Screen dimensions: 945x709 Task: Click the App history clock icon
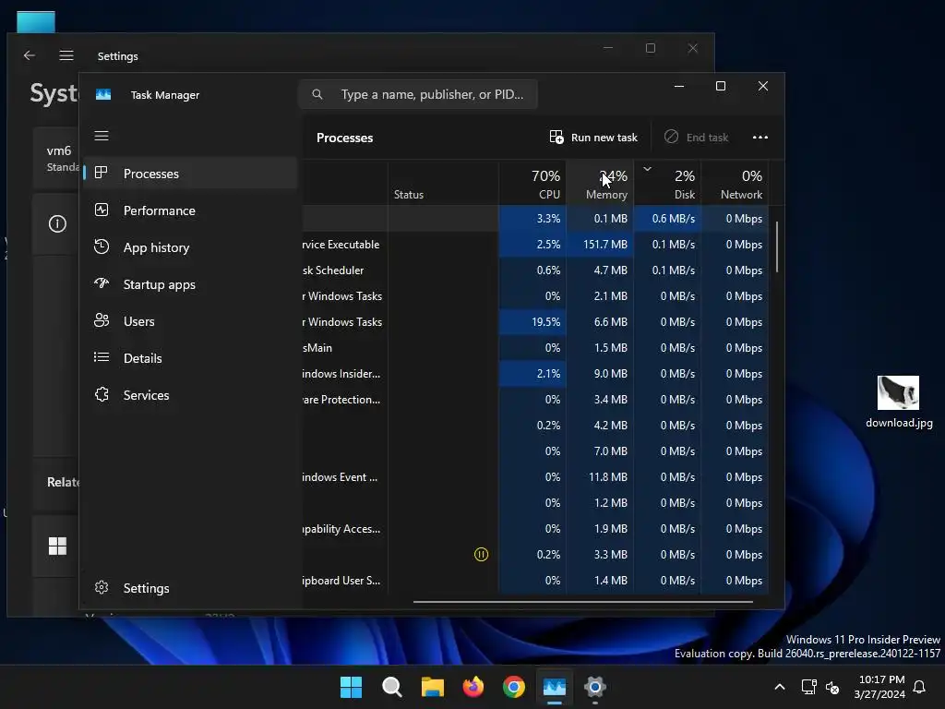coord(102,246)
